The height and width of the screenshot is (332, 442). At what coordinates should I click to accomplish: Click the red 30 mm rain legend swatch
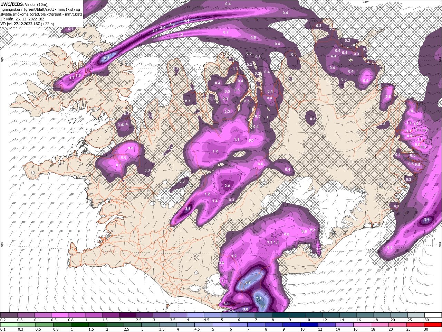coord(432,325)
